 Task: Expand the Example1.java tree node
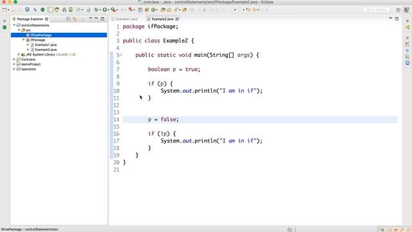pos(28,44)
